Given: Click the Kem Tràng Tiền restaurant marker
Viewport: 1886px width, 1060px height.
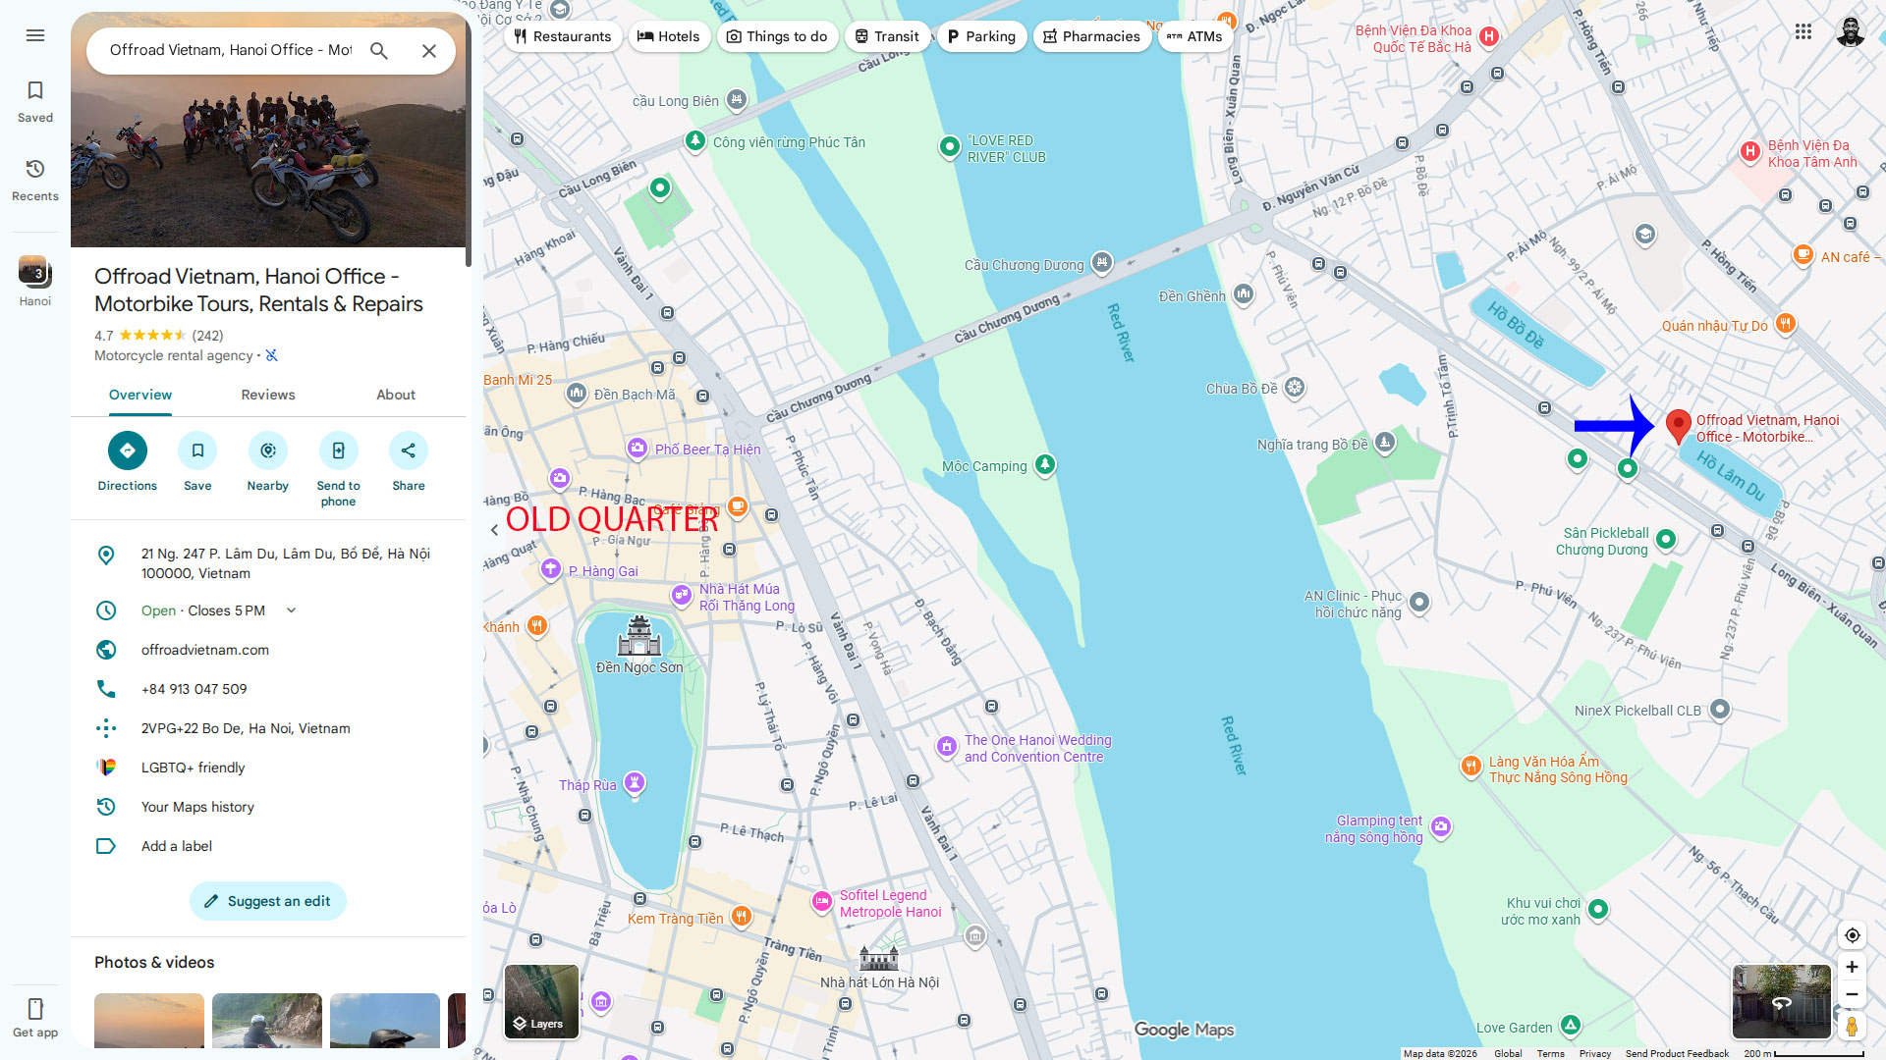Looking at the screenshot, I should click(x=742, y=918).
